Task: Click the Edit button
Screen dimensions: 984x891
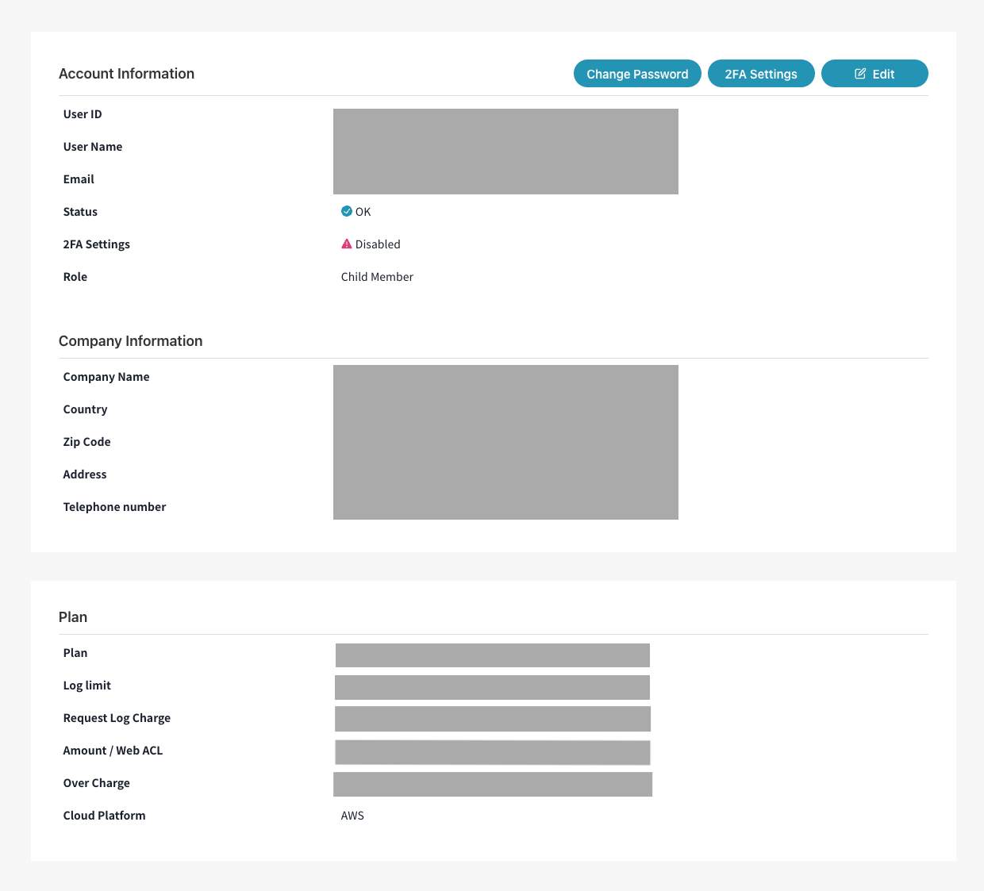Action: (x=874, y=74)
